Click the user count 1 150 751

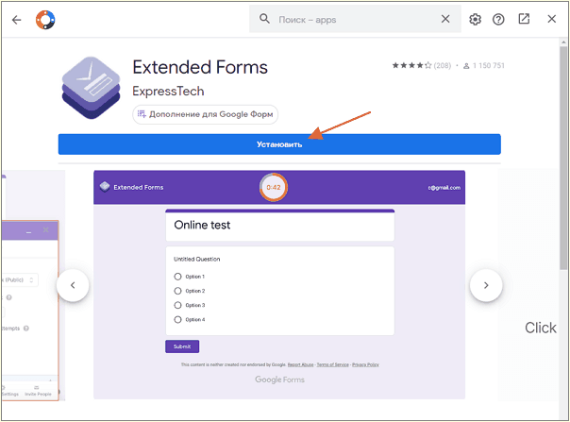484,65
